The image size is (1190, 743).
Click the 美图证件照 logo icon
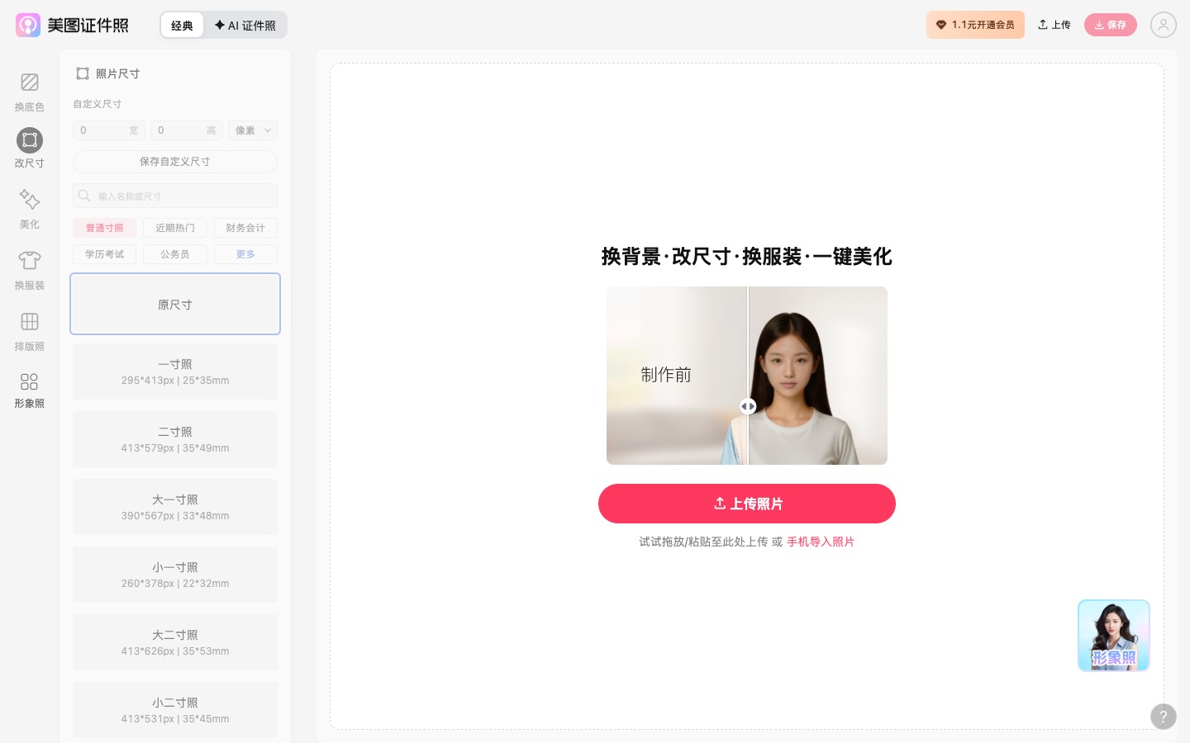(x=28, y=25)
